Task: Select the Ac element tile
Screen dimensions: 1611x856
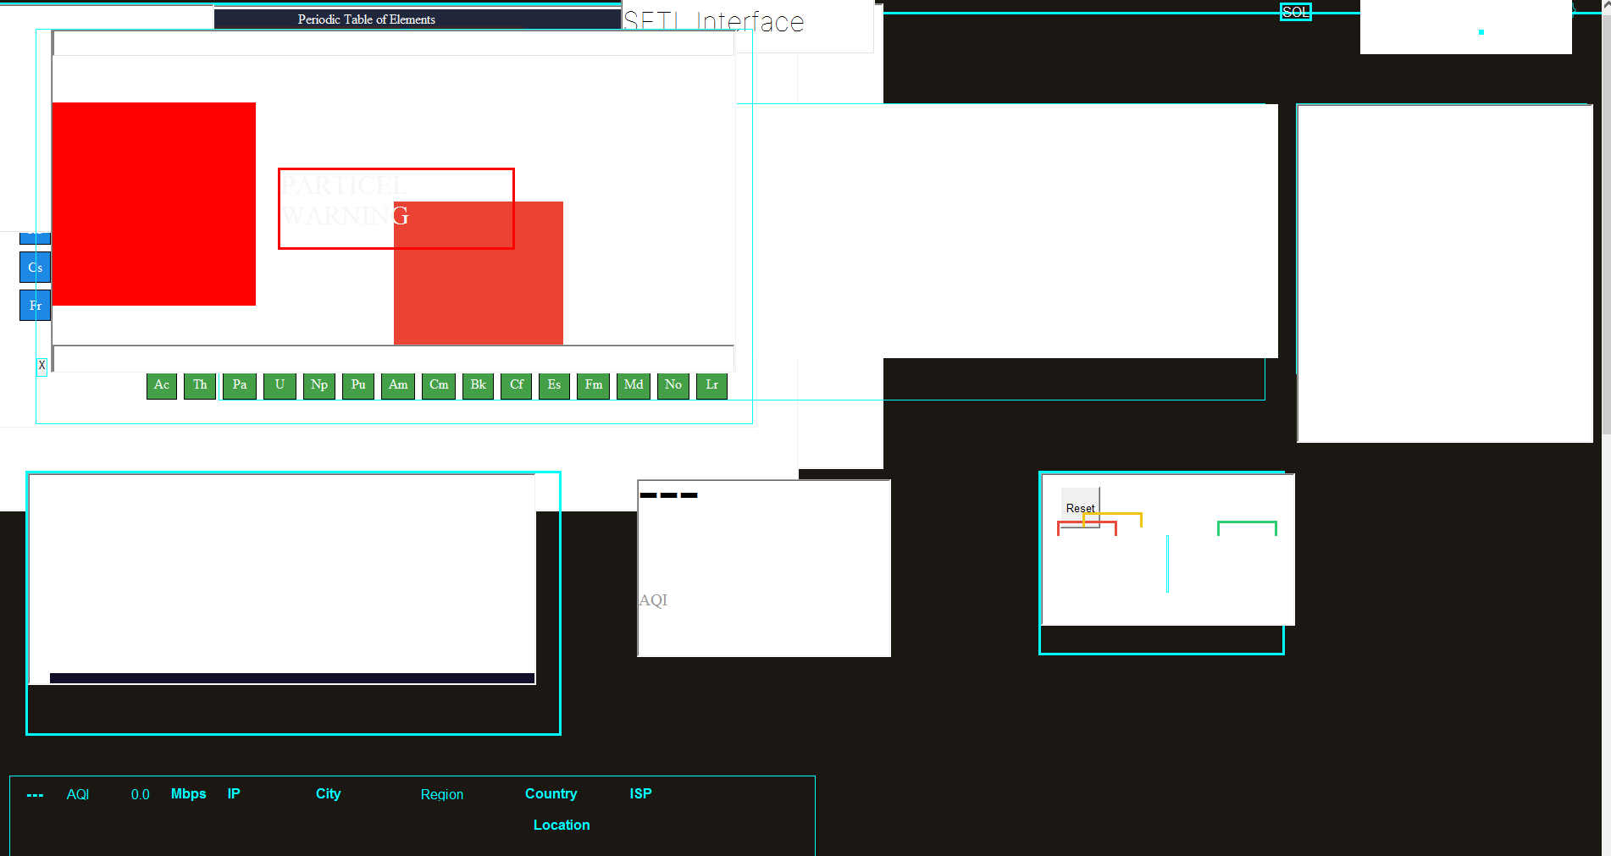Action: [162, 385]
